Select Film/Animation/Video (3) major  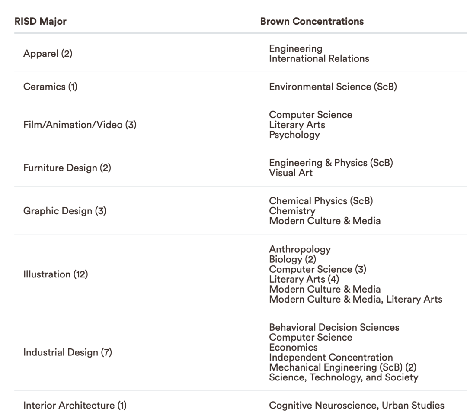click(80, 125)
